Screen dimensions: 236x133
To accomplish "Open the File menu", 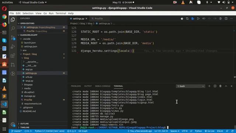I will tap(12, 13).
